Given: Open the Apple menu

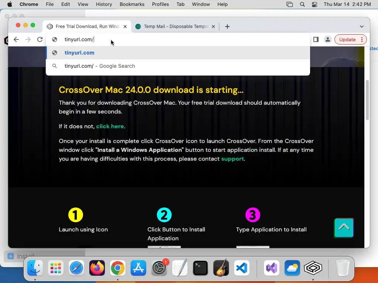Looking at the screenshot, I should pyautogui.click(x=10, y=4).
